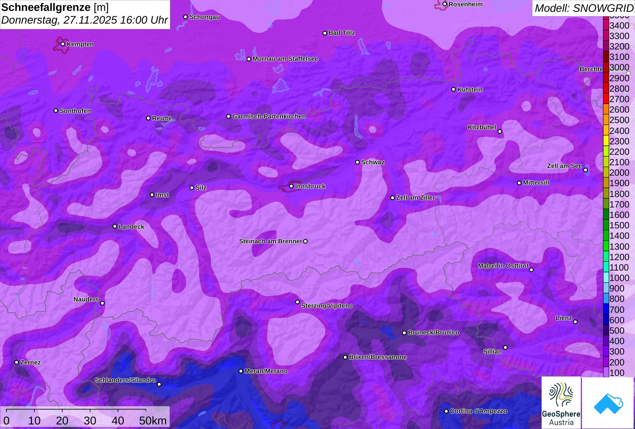Screen dimensions: 635x429
Task: Click the Schwaz marker dot
Action: click(x=357, y=162)
